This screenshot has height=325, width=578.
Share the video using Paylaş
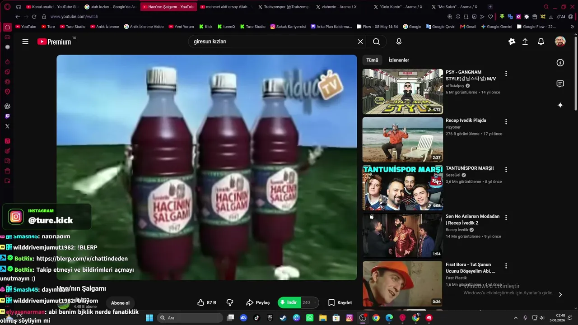pyautogui.click(x=258, y=302)
